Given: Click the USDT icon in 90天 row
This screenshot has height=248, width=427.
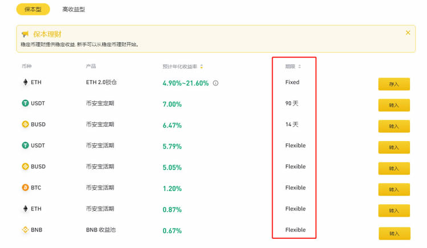Looking at the screenshot, I should (x=25, y=104).
